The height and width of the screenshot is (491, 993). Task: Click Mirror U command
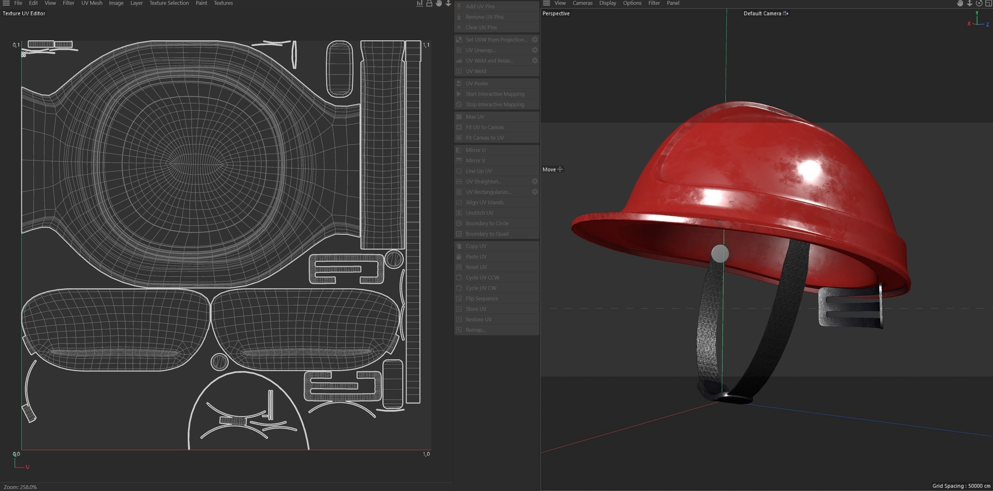tap(496, 150)
